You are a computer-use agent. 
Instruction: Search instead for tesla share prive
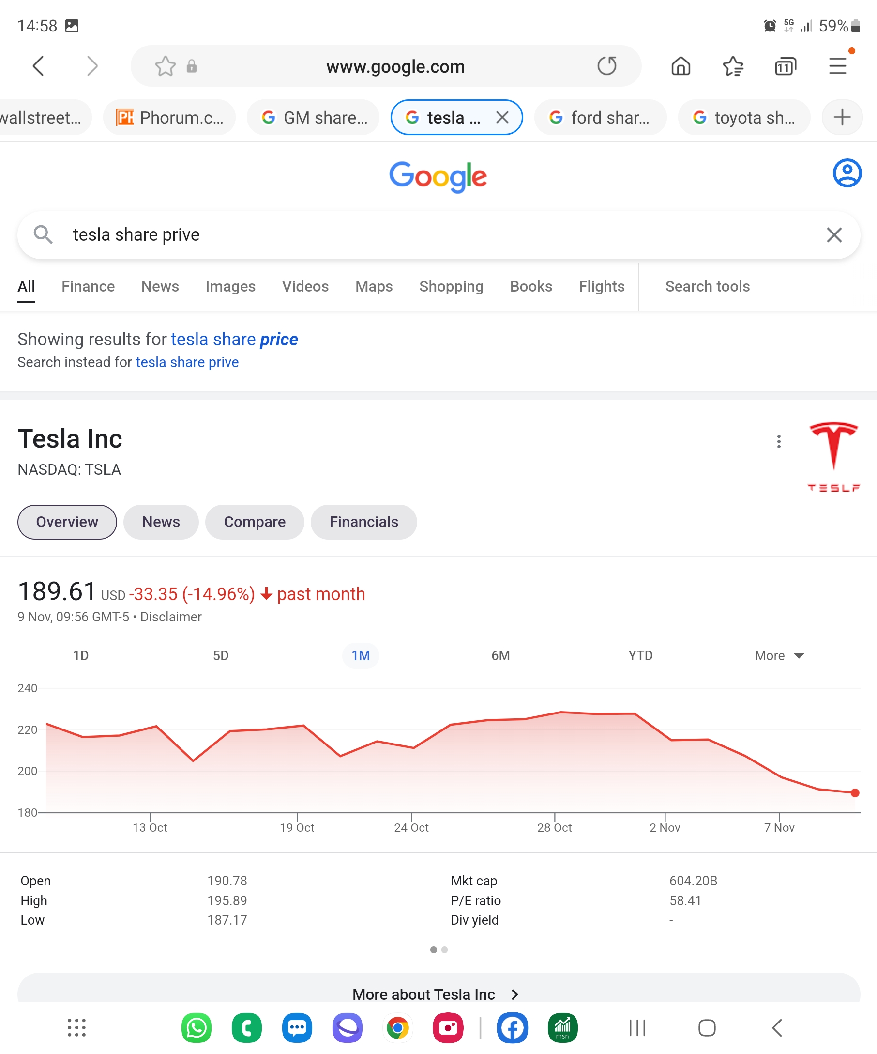(x=186, y=362)
